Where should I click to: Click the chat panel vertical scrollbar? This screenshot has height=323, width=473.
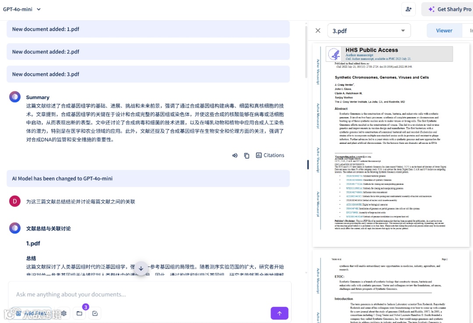coord(306,51)
